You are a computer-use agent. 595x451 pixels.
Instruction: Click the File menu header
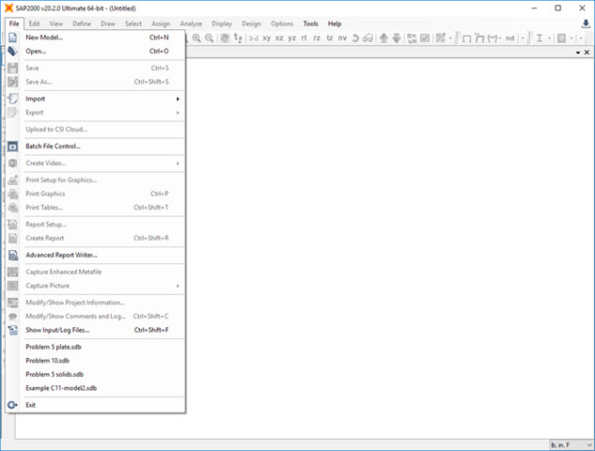(14, 23)
